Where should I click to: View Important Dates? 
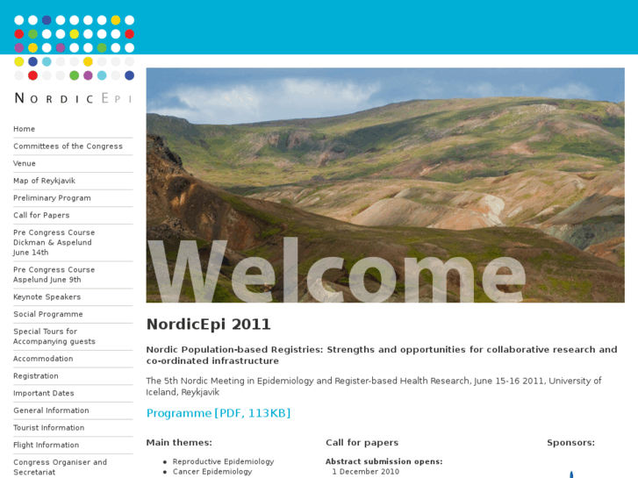tap(44, 394)
